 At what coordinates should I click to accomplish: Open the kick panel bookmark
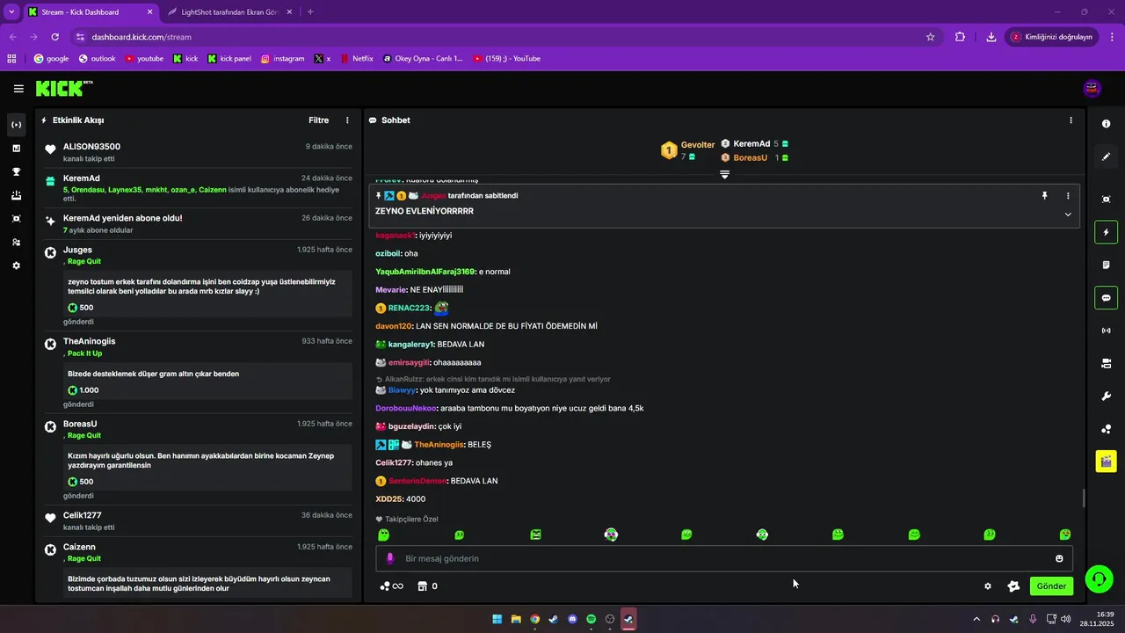[x=229, y=59]
